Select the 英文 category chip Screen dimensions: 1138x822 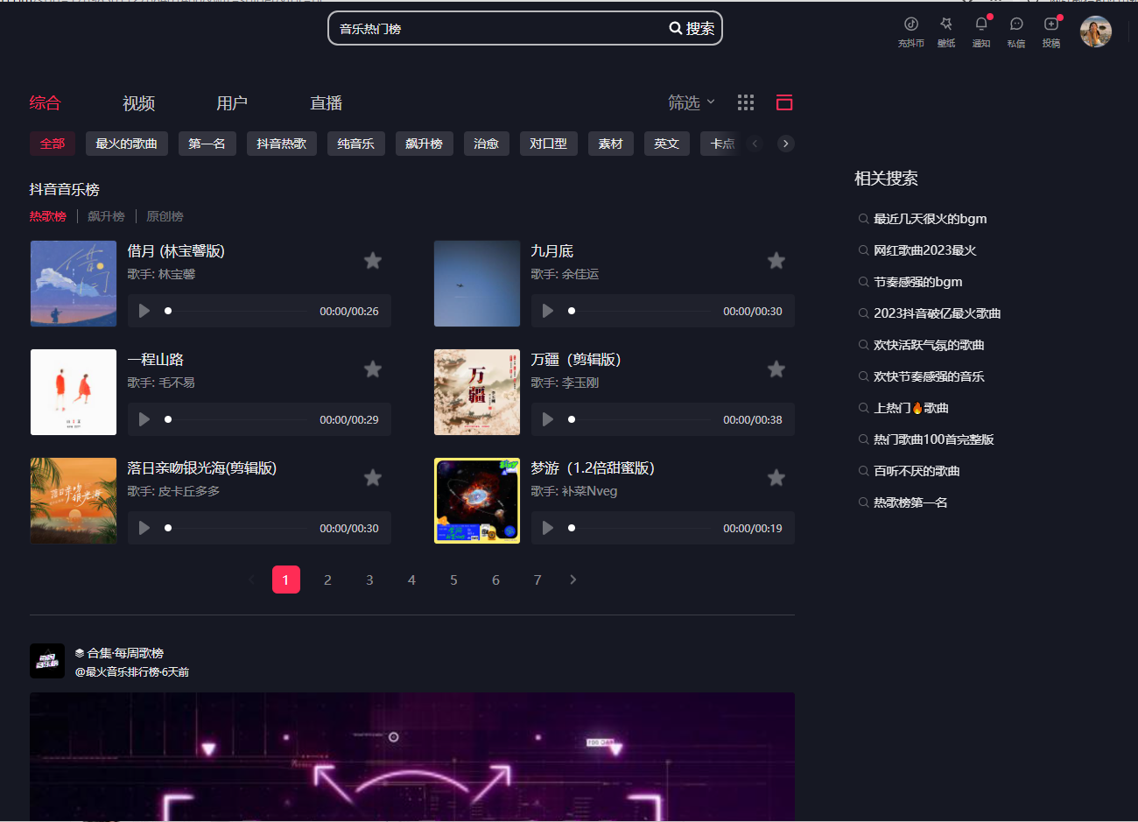[x=667, y=144]
